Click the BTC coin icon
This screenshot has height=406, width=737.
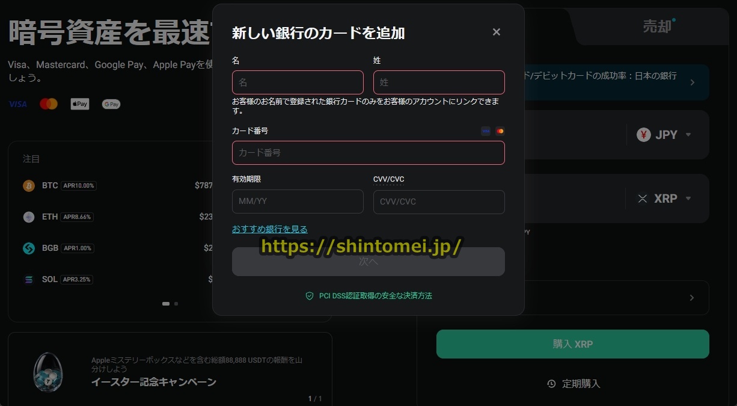coord(29,186)
